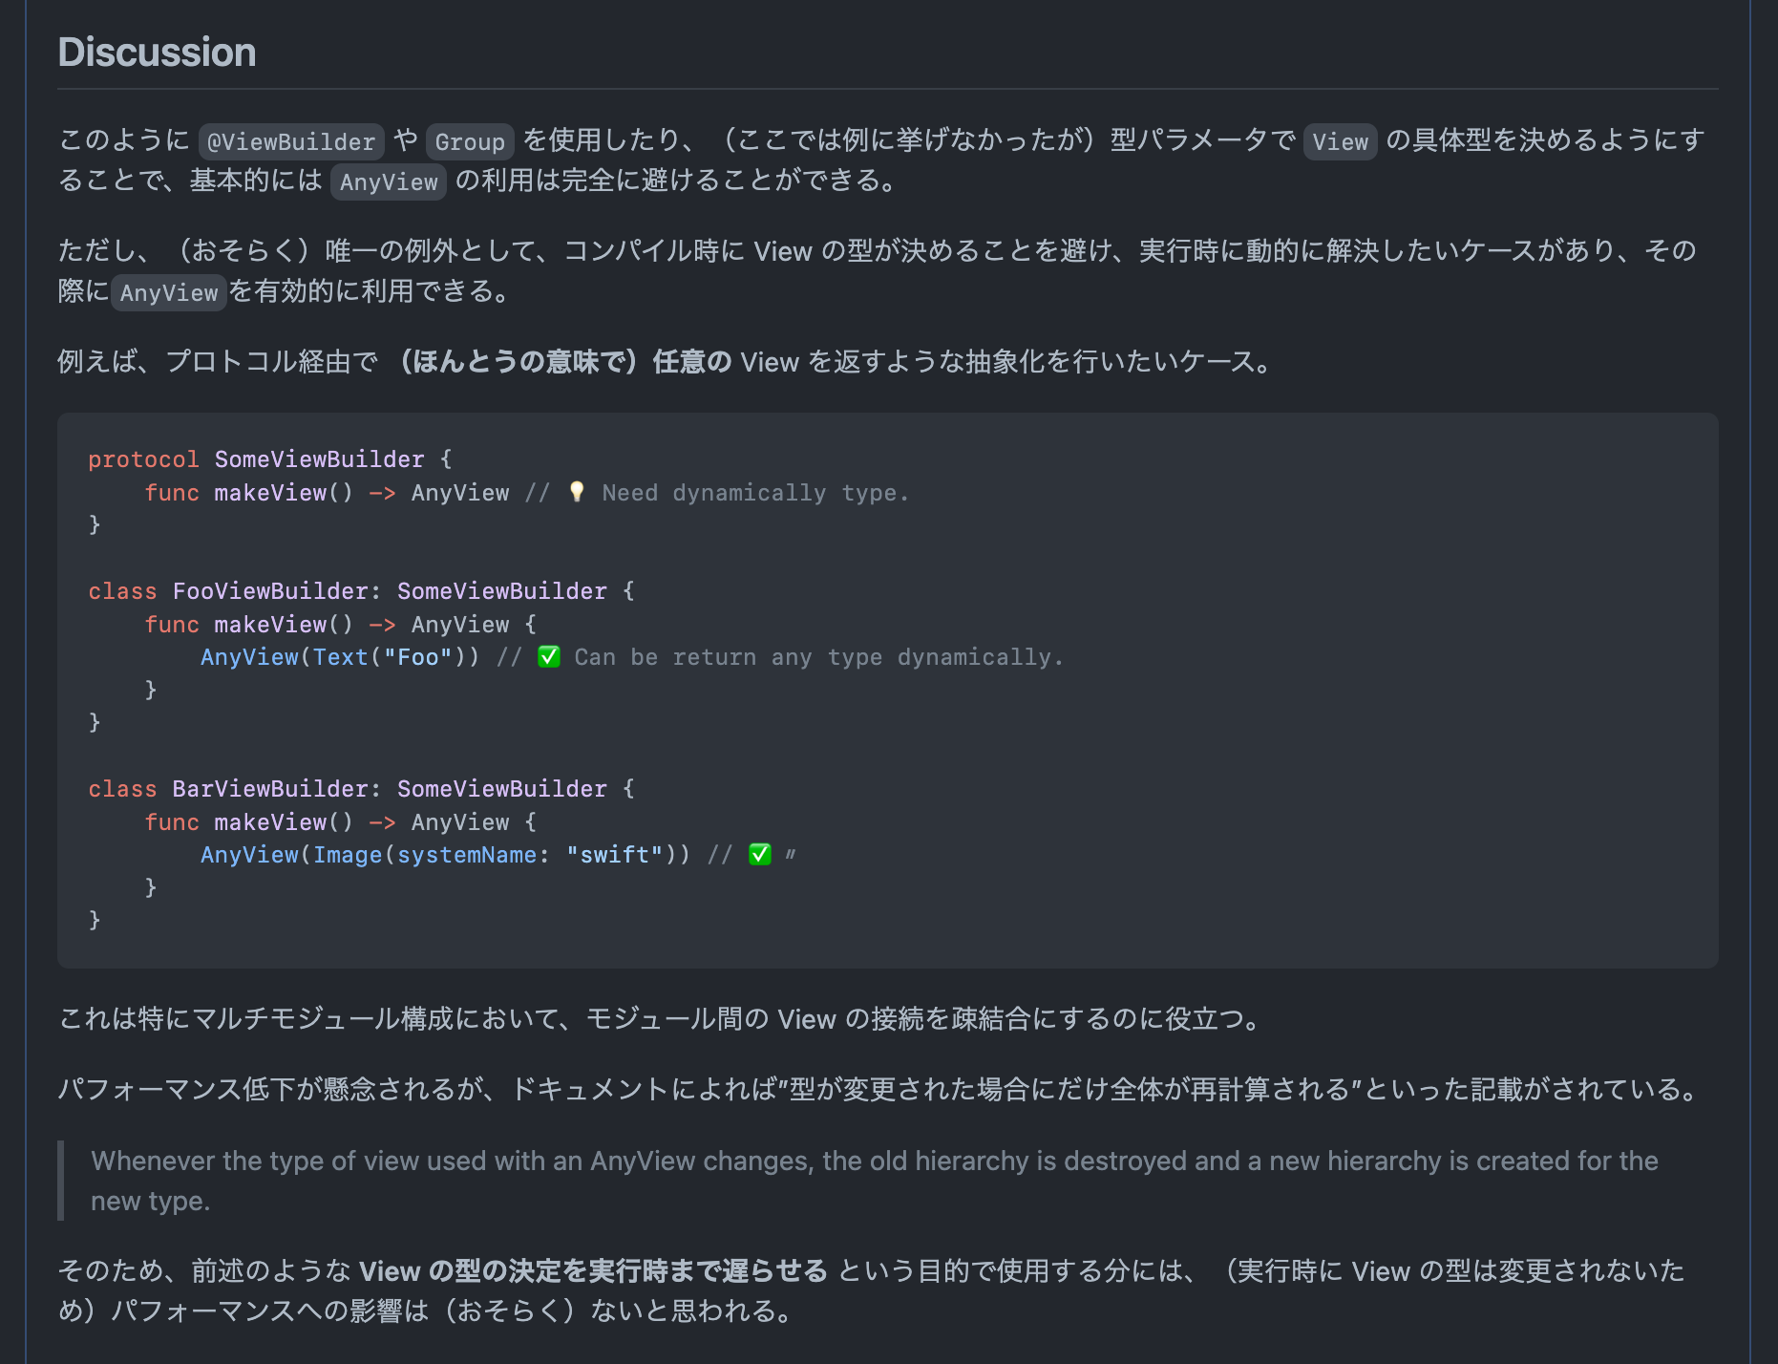Screen dimensions: 1778x1364
Task: Click the "swift" string literal in code
Action: 615,855
